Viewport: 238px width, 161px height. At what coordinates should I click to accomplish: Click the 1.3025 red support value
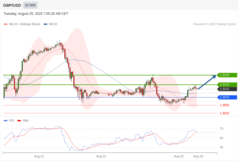pyautogui.click(x=225, y=113)
